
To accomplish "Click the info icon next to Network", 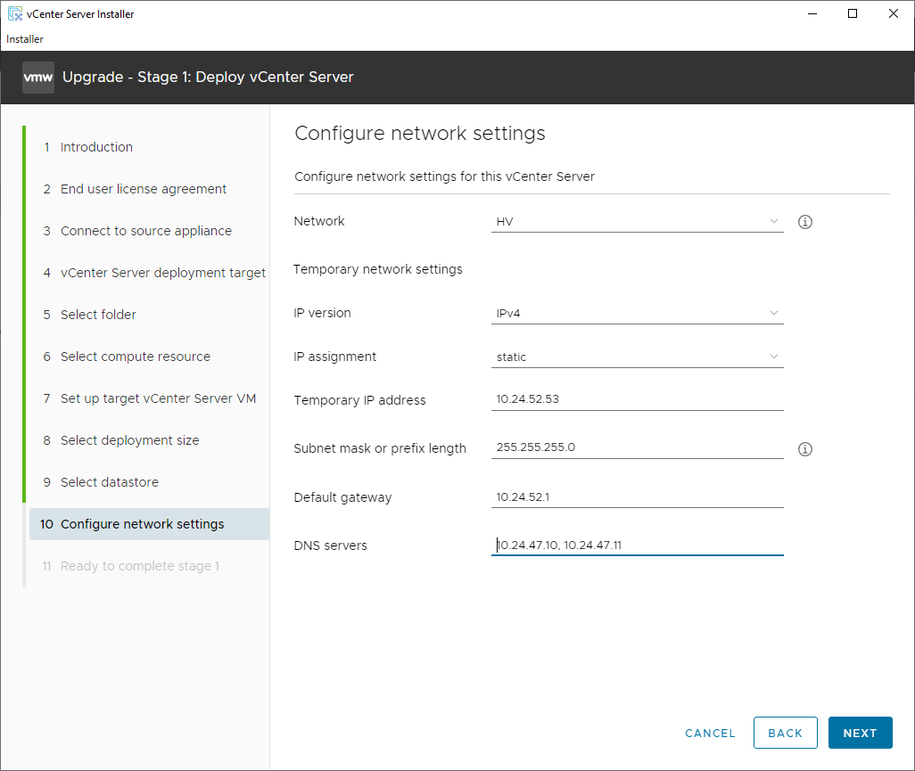I will pyautogui.click(x=804, y=222).
